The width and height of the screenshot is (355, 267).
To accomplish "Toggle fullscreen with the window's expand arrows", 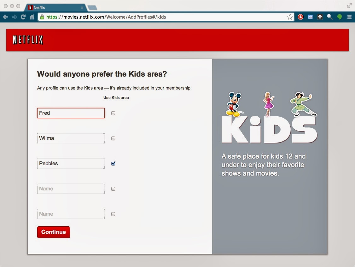I will [349, 6].
